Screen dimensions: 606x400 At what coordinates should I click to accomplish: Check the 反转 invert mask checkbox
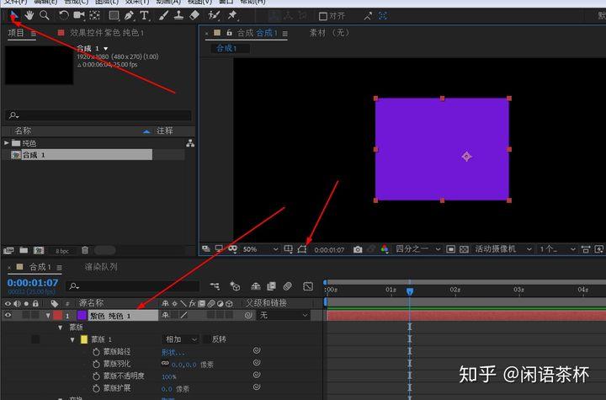207,339
